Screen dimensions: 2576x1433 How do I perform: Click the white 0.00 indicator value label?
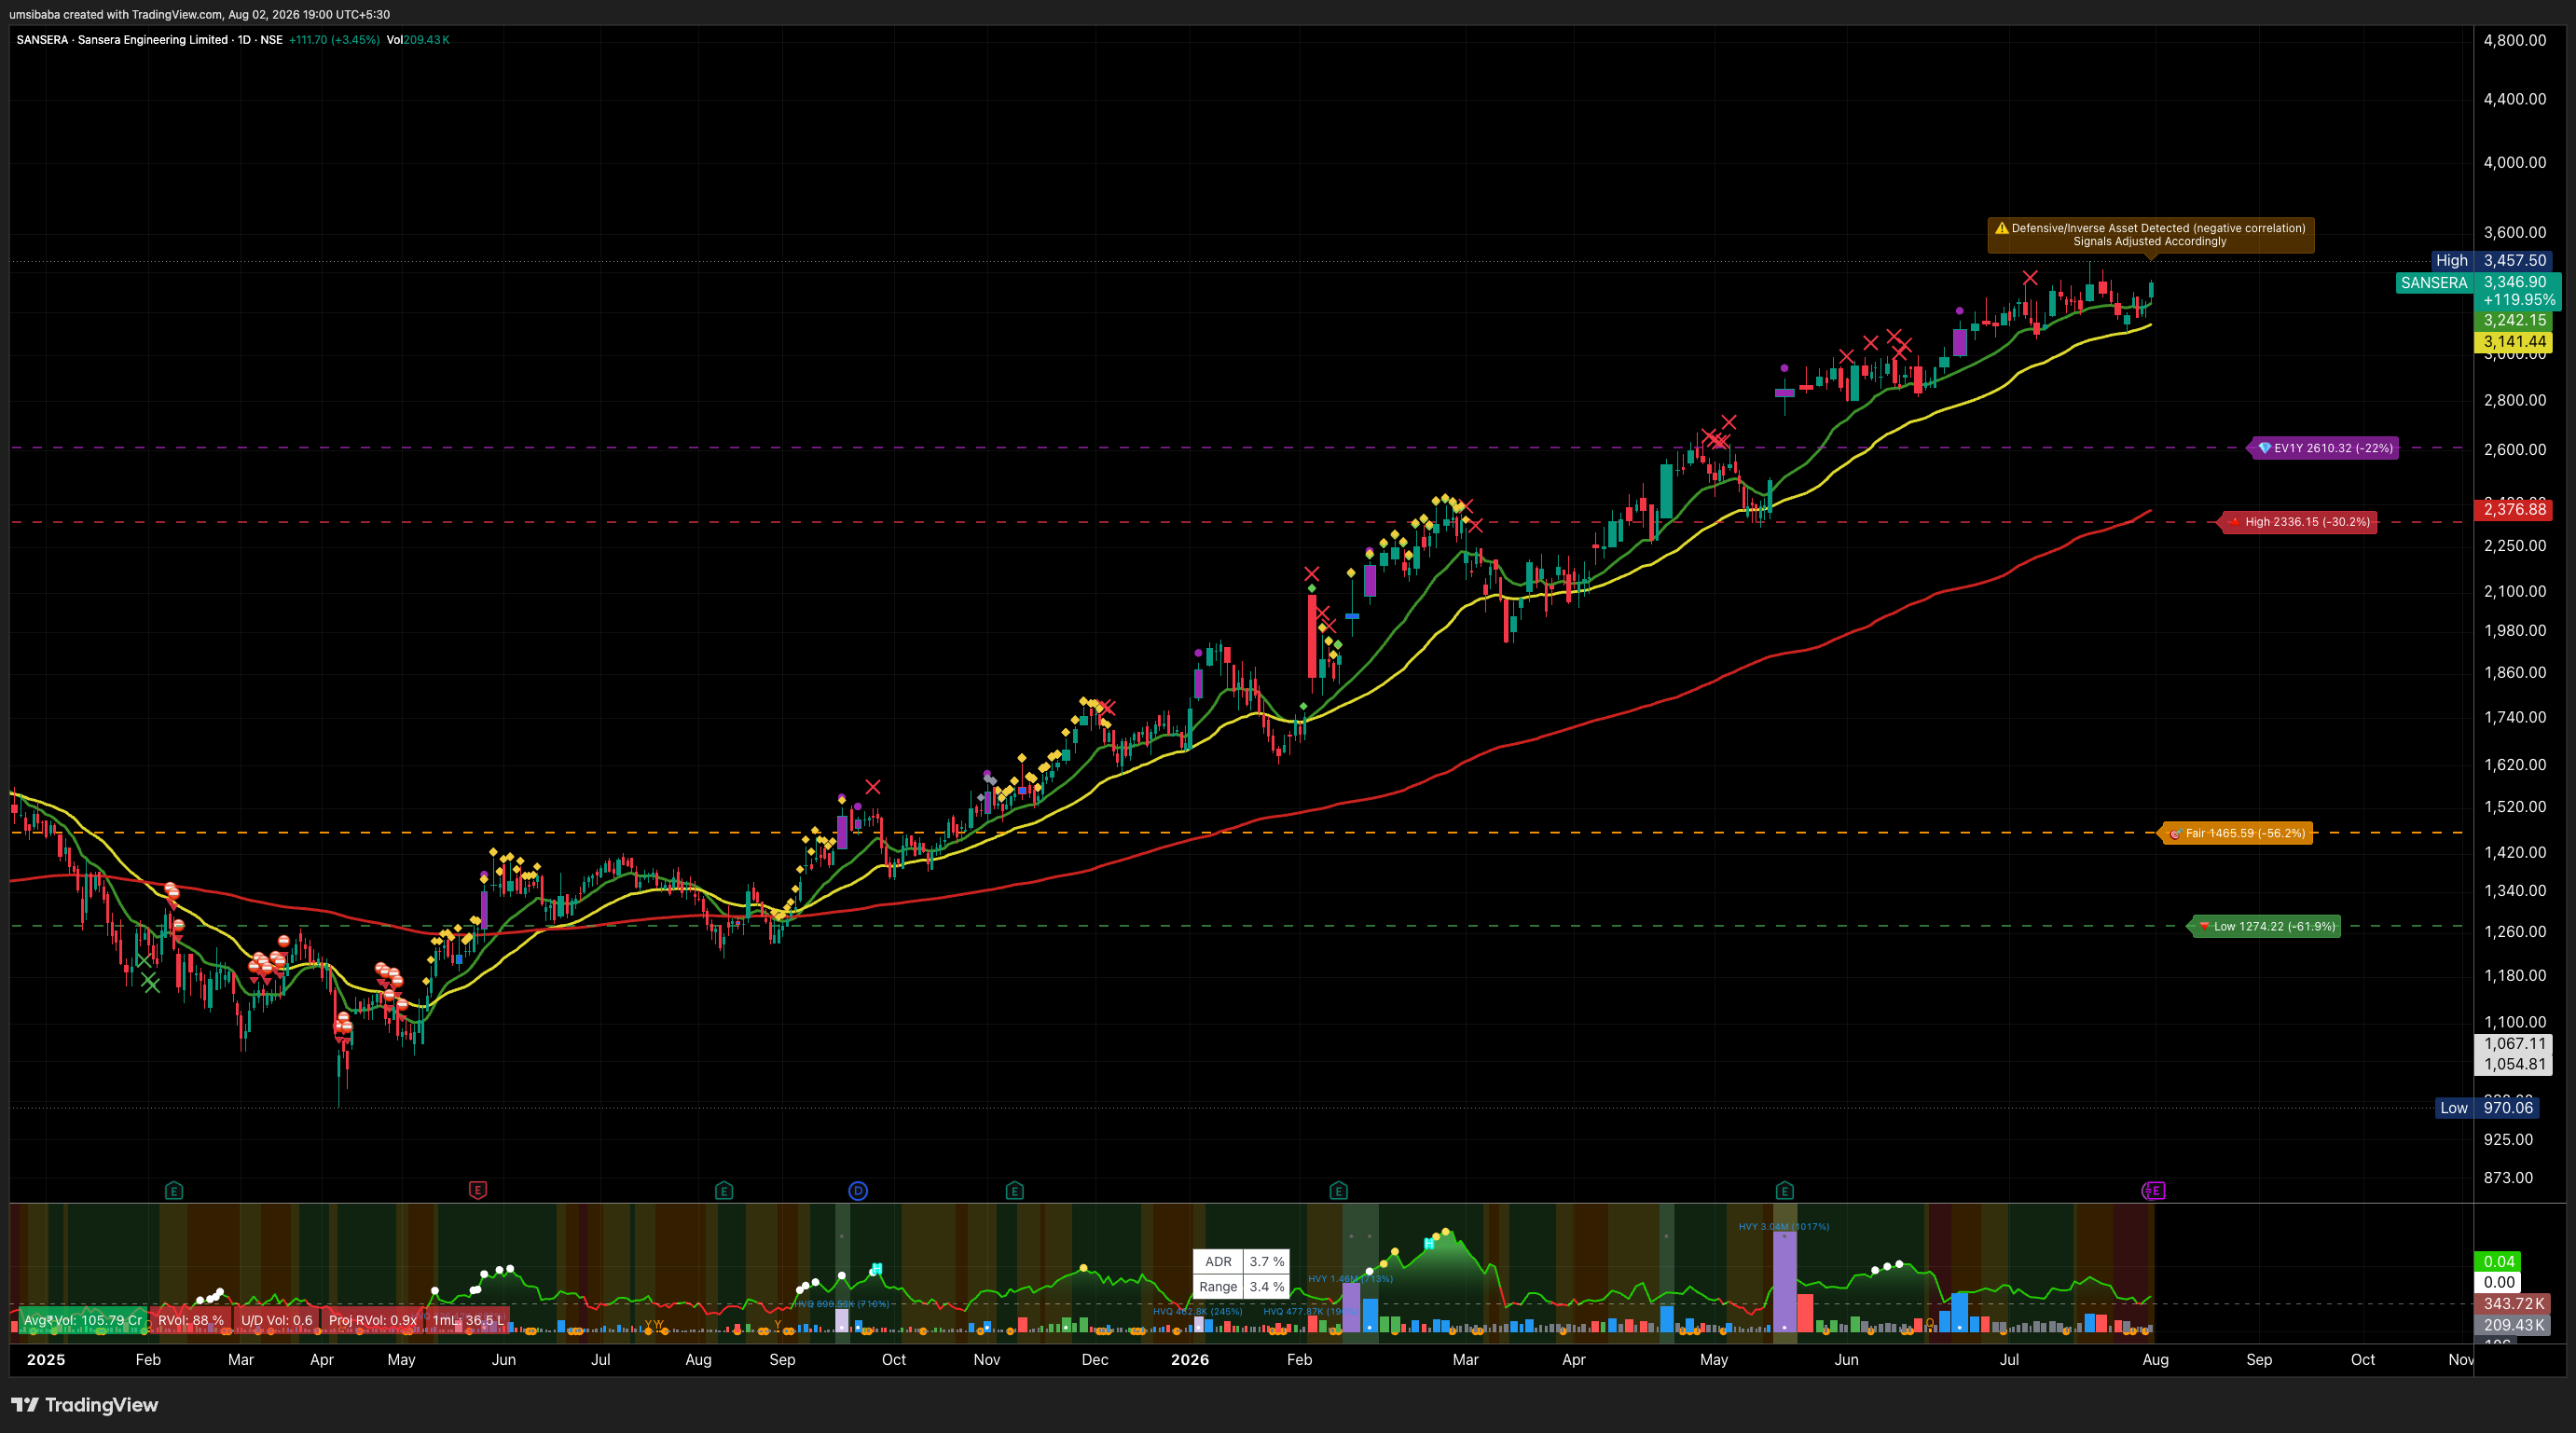[x=2498, y=1282]
